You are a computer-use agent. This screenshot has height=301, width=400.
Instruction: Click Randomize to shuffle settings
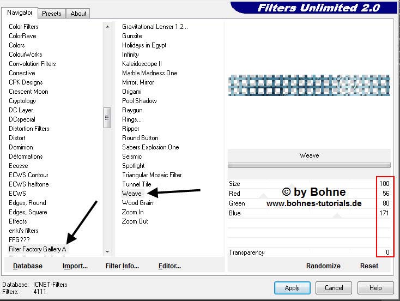tap(323, 266)
